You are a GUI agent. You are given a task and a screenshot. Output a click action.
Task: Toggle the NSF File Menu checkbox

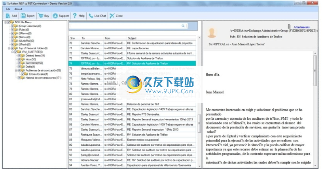pyautogui.click(x=9, y=22)
